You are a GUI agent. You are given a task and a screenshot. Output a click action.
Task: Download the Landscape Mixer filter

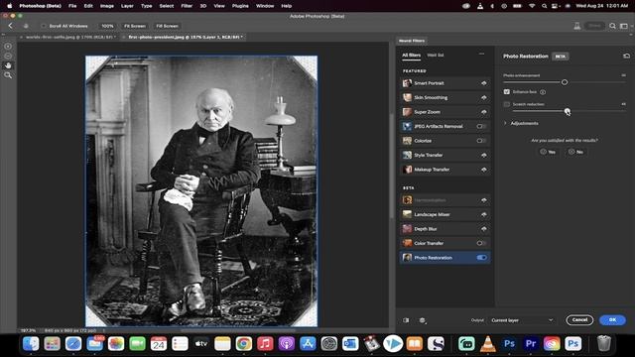(x=483, y=214)
